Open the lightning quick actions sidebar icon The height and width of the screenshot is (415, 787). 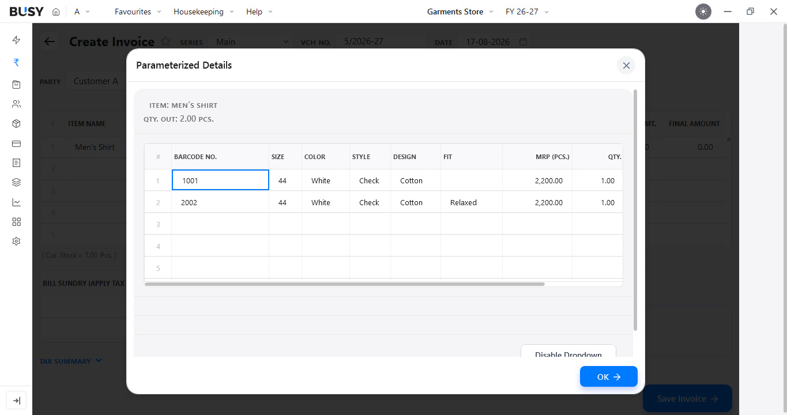click(x=16, y=40)
